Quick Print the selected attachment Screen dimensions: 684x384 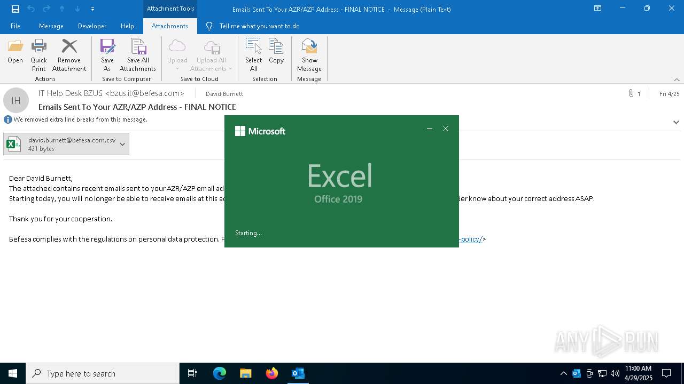pos(38,55)
